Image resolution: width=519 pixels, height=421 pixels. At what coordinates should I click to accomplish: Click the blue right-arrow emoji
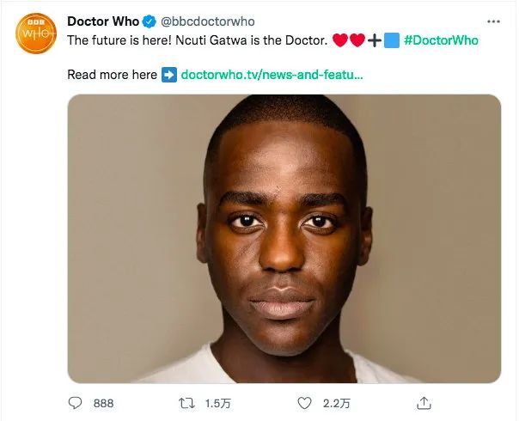coord(169,75)
